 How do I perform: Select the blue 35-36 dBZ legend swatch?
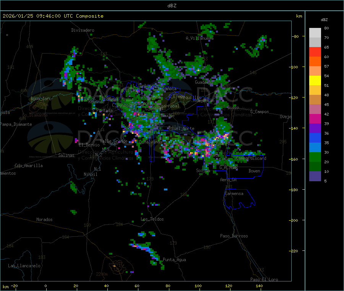[x=315, y=138]
